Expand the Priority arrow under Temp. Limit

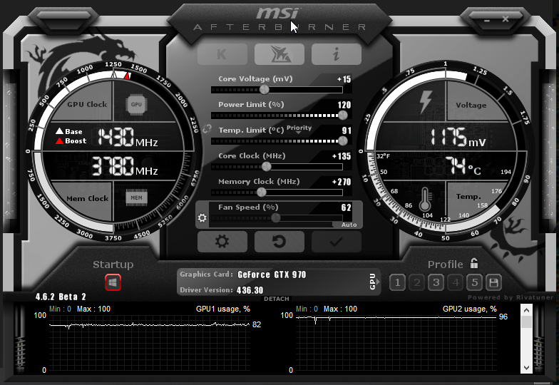[299, 134]
